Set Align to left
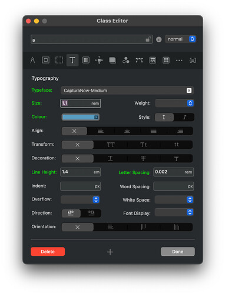Viewport: 225px width, 294px height. (x=101, y=131)
